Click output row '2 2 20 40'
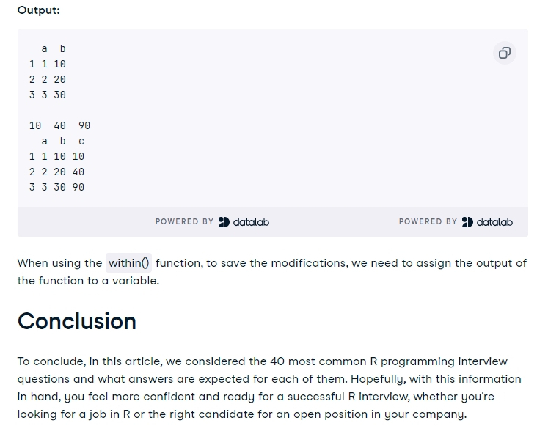Viewport: 537px width, 426px height. pyautogui.click(x=56, y=172)
